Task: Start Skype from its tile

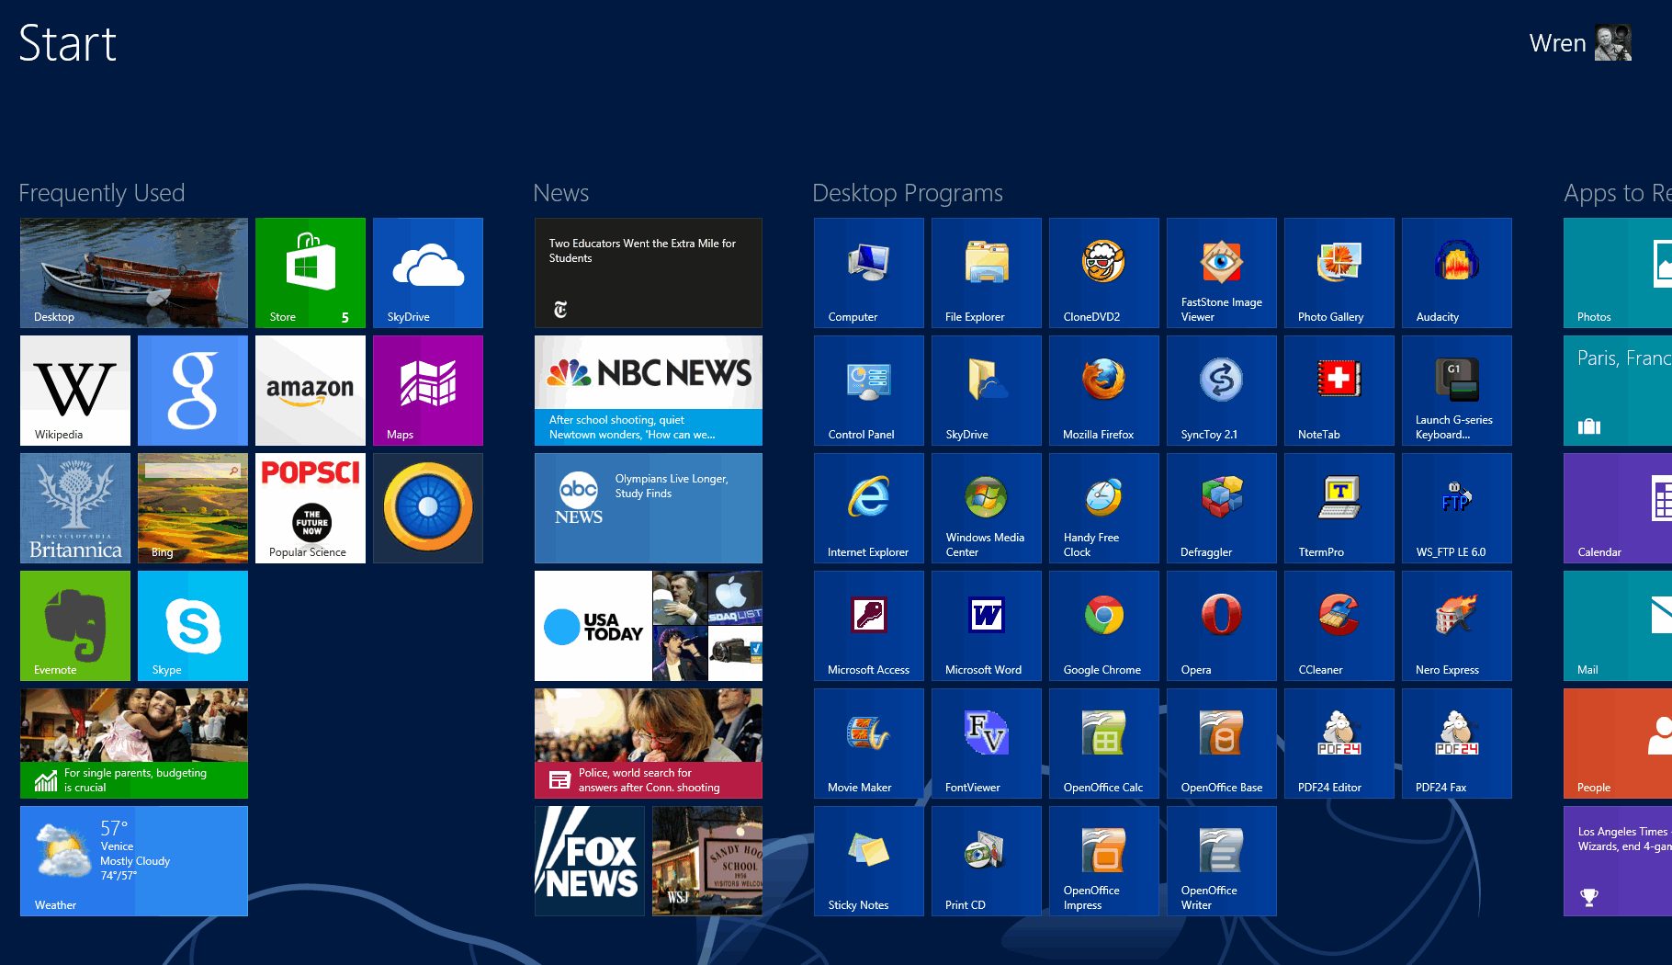Action: tap(193, 626)
